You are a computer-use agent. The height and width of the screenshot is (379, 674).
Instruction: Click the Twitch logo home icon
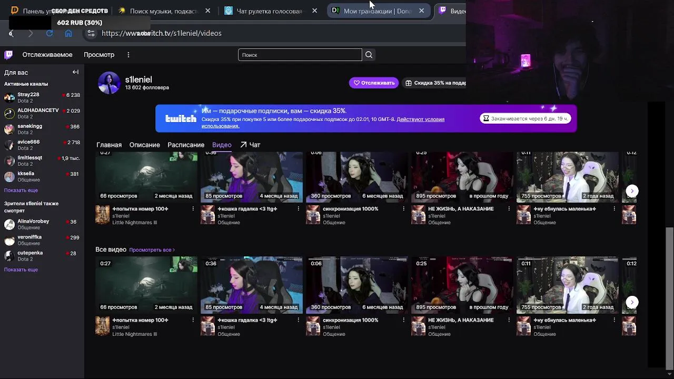(8, 55)
